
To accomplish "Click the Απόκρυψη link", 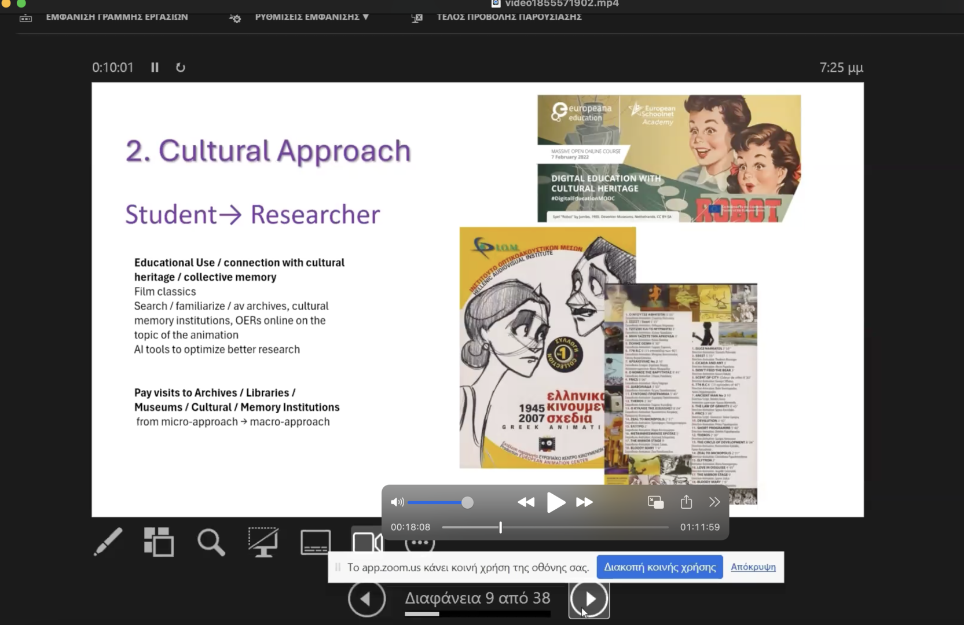I will point(753,567).
